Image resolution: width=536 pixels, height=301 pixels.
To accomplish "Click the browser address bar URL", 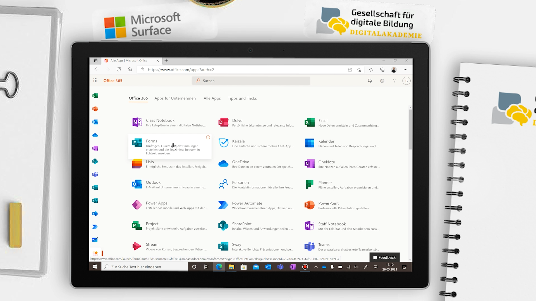I will click(x=181, y=70).
